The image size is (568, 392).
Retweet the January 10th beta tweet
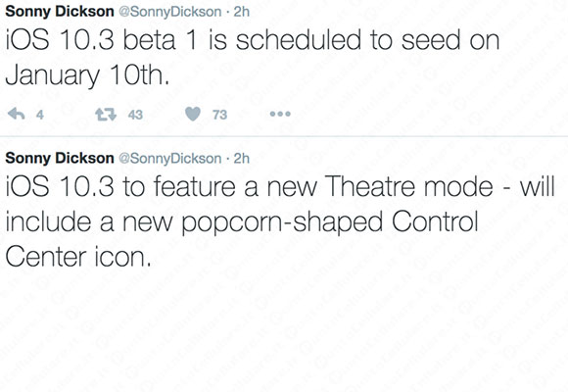106,115
